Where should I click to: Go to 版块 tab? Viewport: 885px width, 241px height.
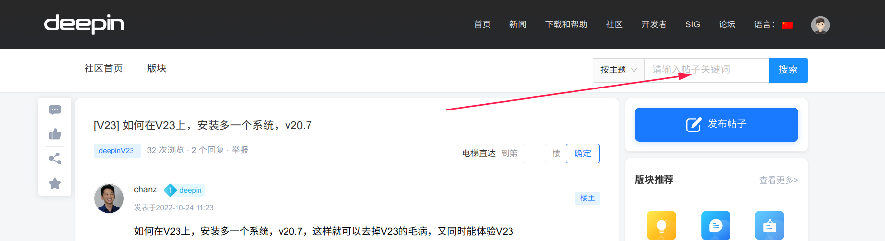(156, 68)
